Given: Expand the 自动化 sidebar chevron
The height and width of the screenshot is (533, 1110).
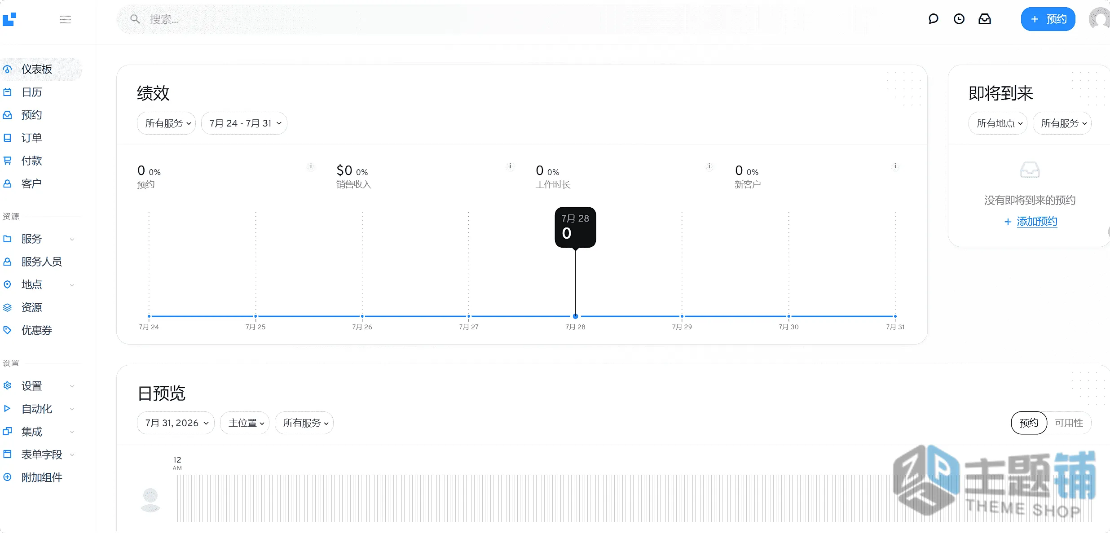Looking at the screenshot, I should click(x=72, y=409).
